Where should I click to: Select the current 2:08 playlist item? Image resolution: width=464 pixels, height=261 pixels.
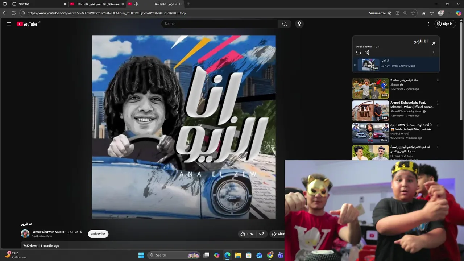pos(396,65)
